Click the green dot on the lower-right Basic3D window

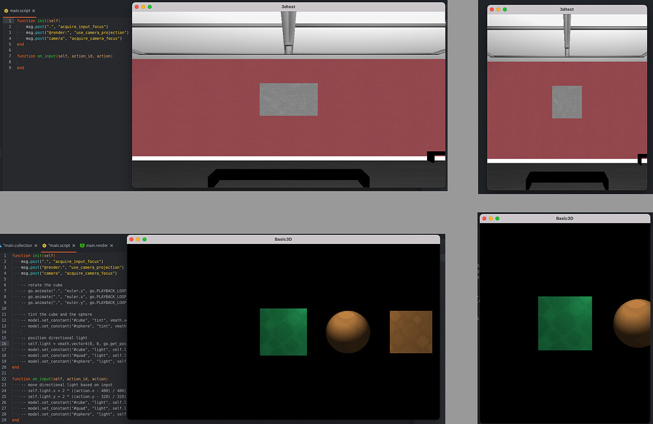point(499,218)
